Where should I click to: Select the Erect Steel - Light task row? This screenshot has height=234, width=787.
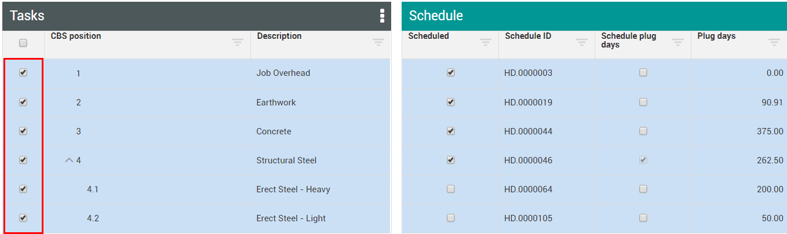pos(291,218)
